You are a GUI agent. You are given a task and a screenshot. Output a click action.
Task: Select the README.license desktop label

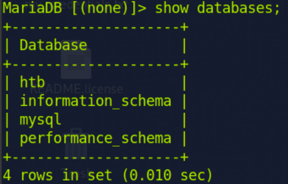(x=76, y=89)
